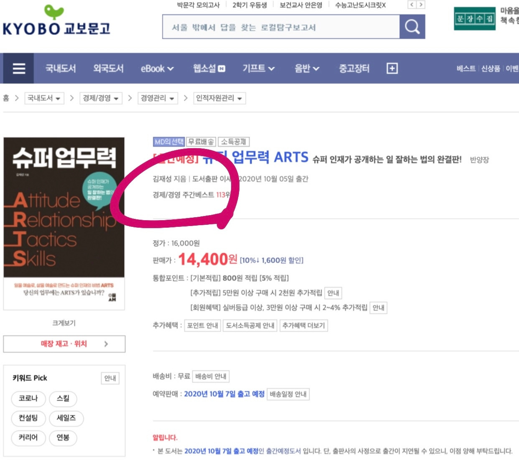Click 안내 button in 키워드 Pick
519x460 pixels.
tap(110, 378)
